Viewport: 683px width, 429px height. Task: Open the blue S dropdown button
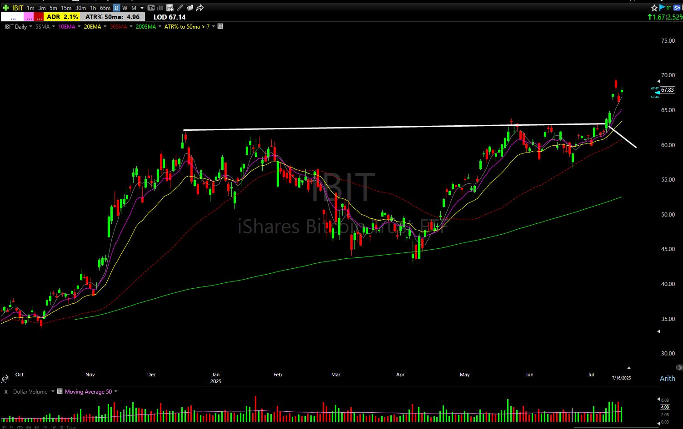click(x=677, y=8)
